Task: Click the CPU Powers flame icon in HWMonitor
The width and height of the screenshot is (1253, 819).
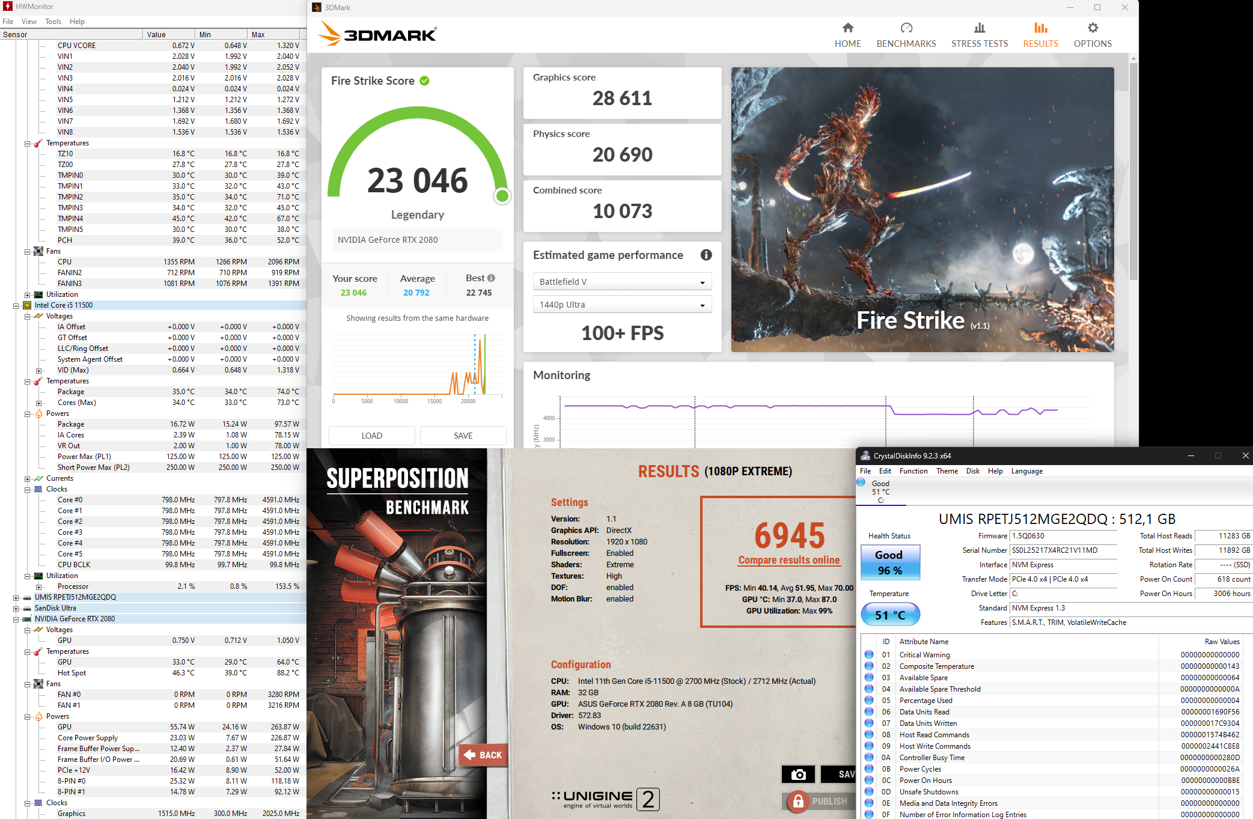Action: [x=38, y=413]
